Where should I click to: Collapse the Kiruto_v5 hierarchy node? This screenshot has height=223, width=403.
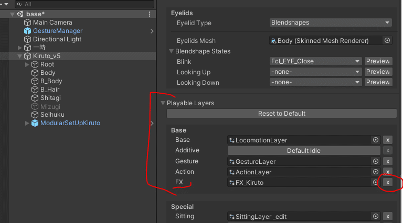19,56
